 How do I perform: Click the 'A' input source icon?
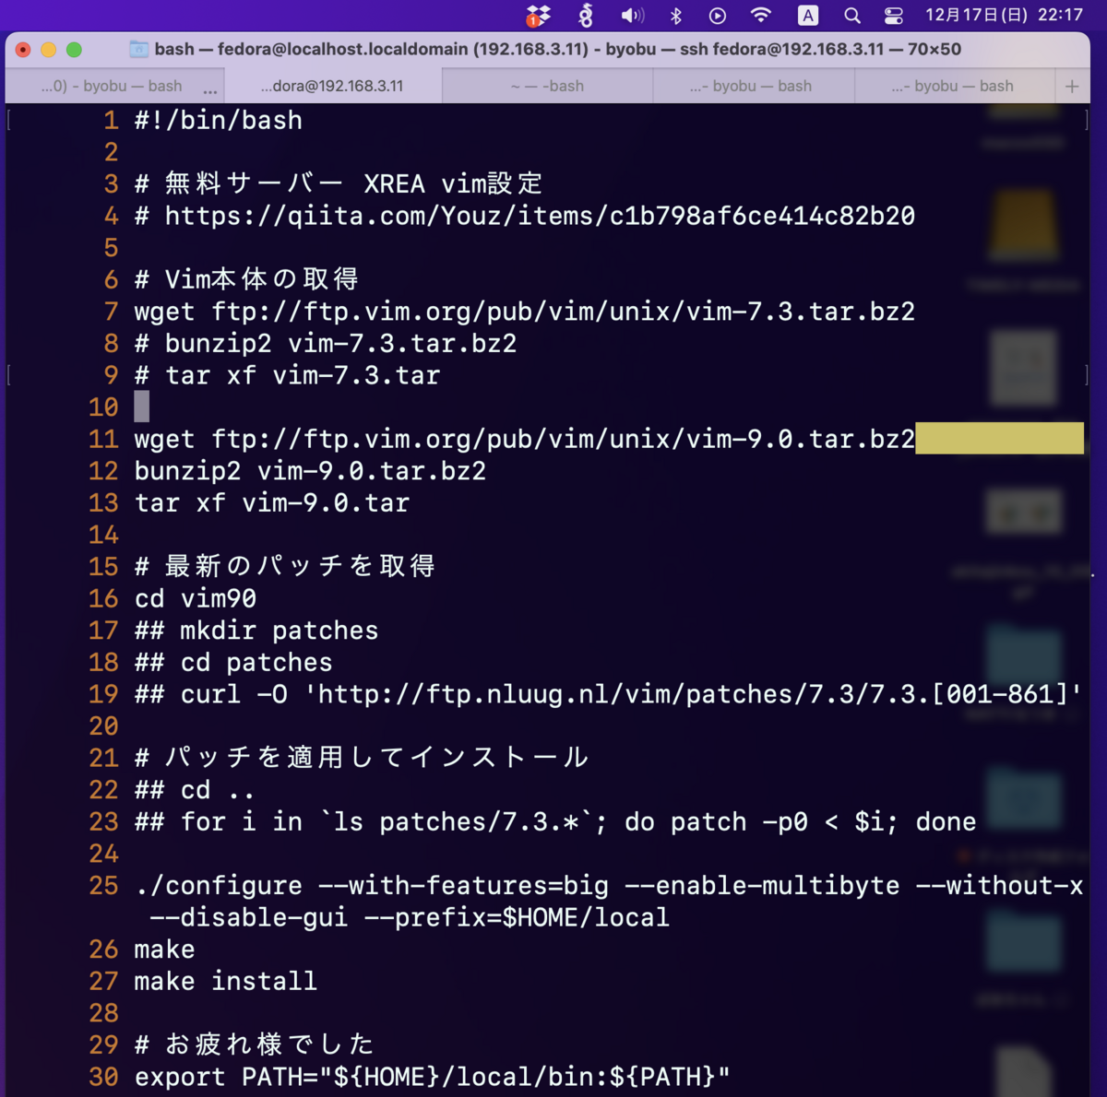(x=807, y=16)
